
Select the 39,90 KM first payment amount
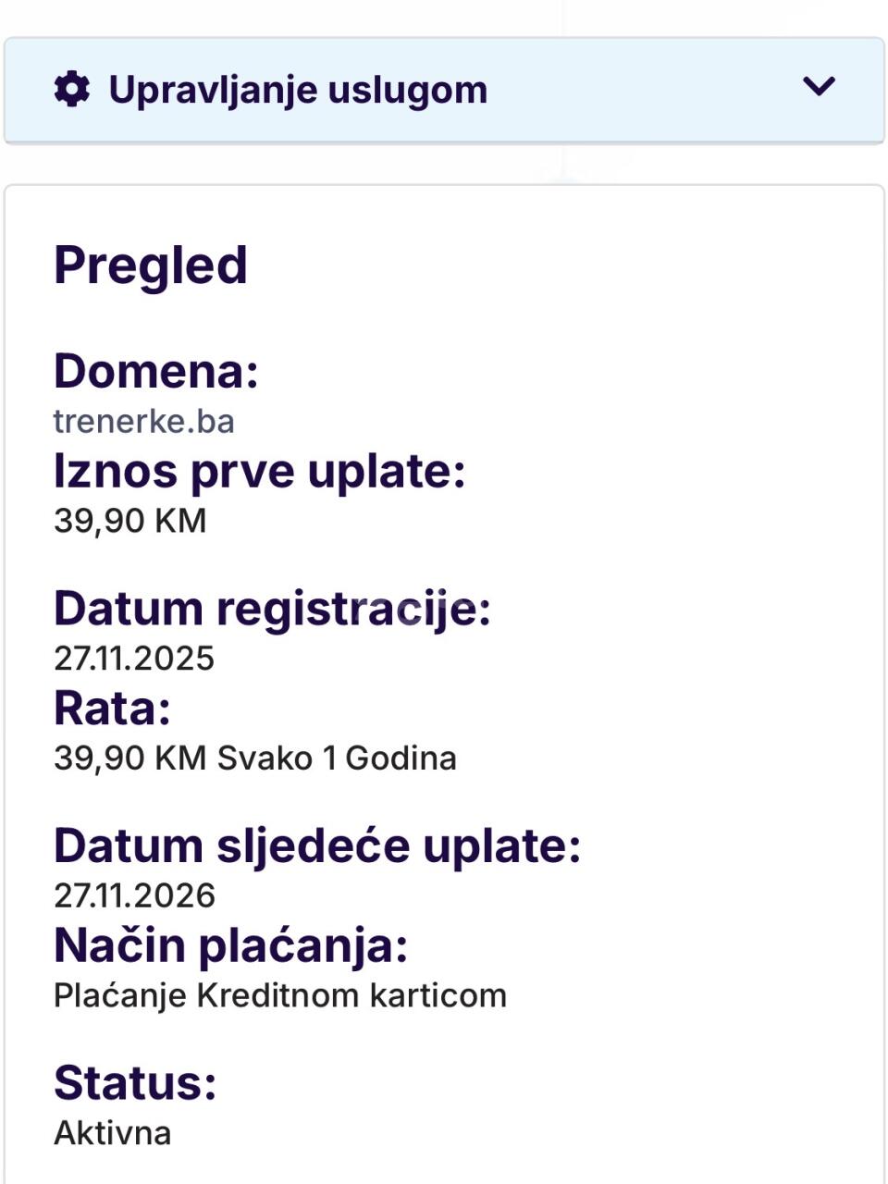click(x=129, y=521)
